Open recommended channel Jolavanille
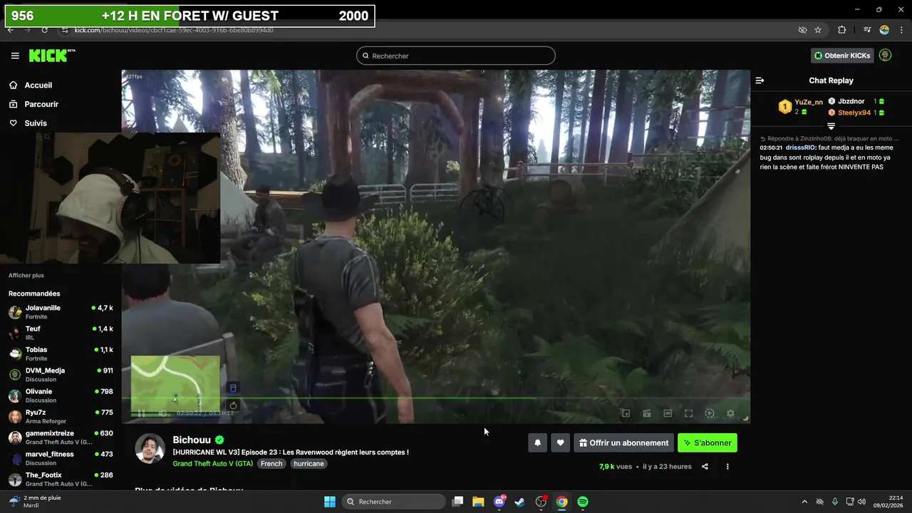The height and width of the screenshot is (513, 912). [x=61, y=312]
